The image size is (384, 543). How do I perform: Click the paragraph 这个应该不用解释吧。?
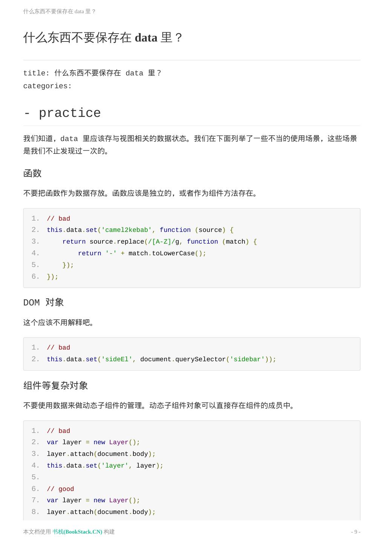pyautogui.click(x=59, y=322)
